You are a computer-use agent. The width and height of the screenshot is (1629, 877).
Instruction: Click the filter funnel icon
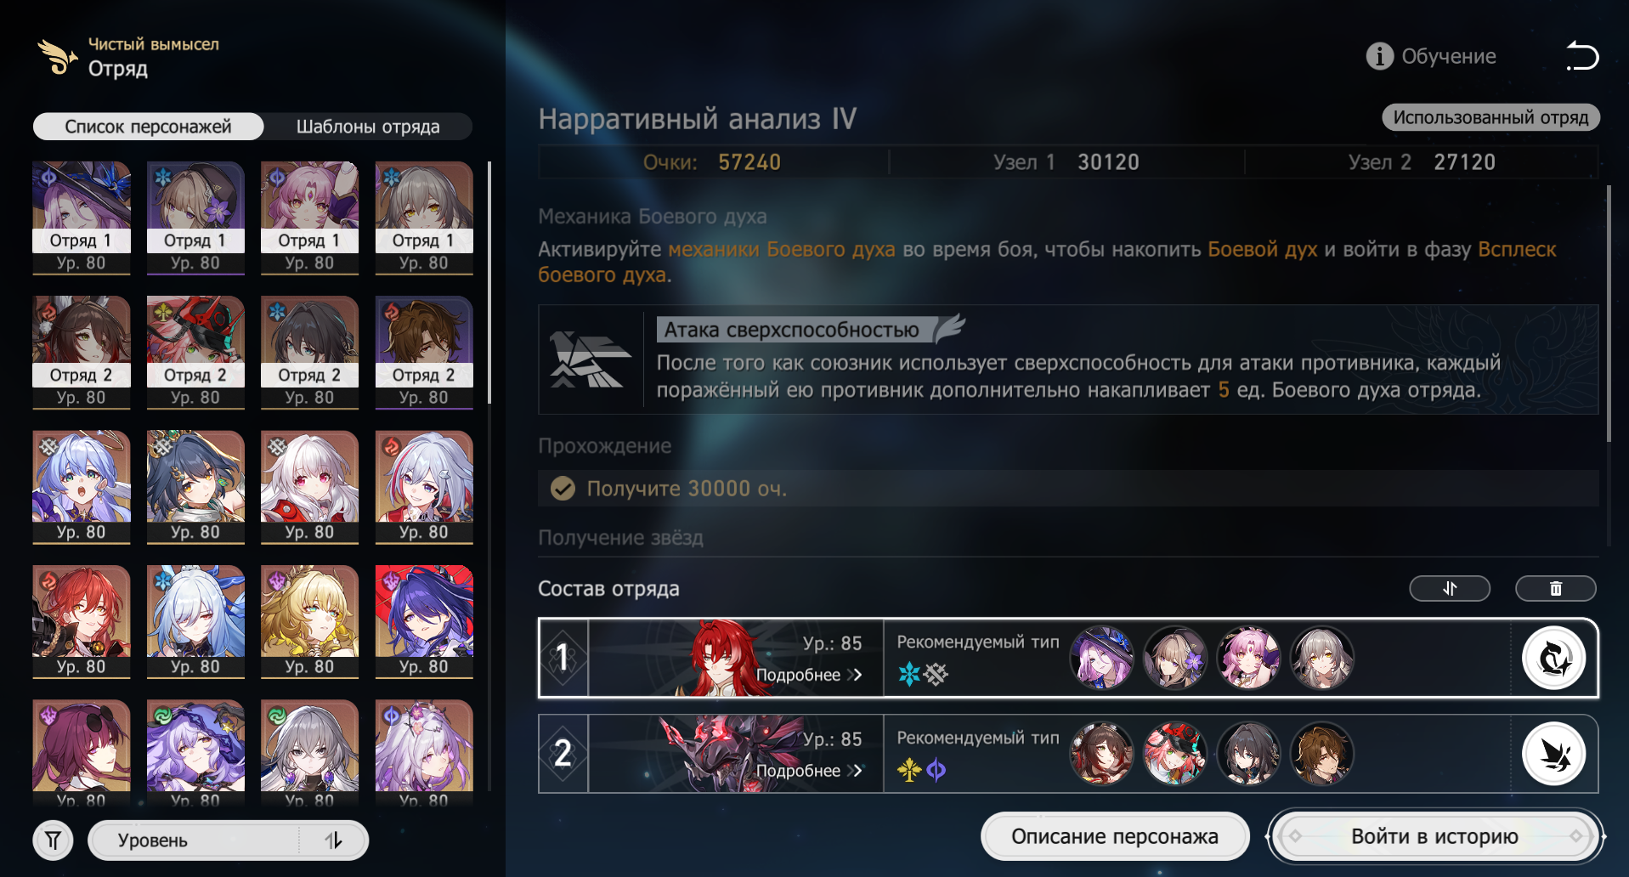pos(53,840)
